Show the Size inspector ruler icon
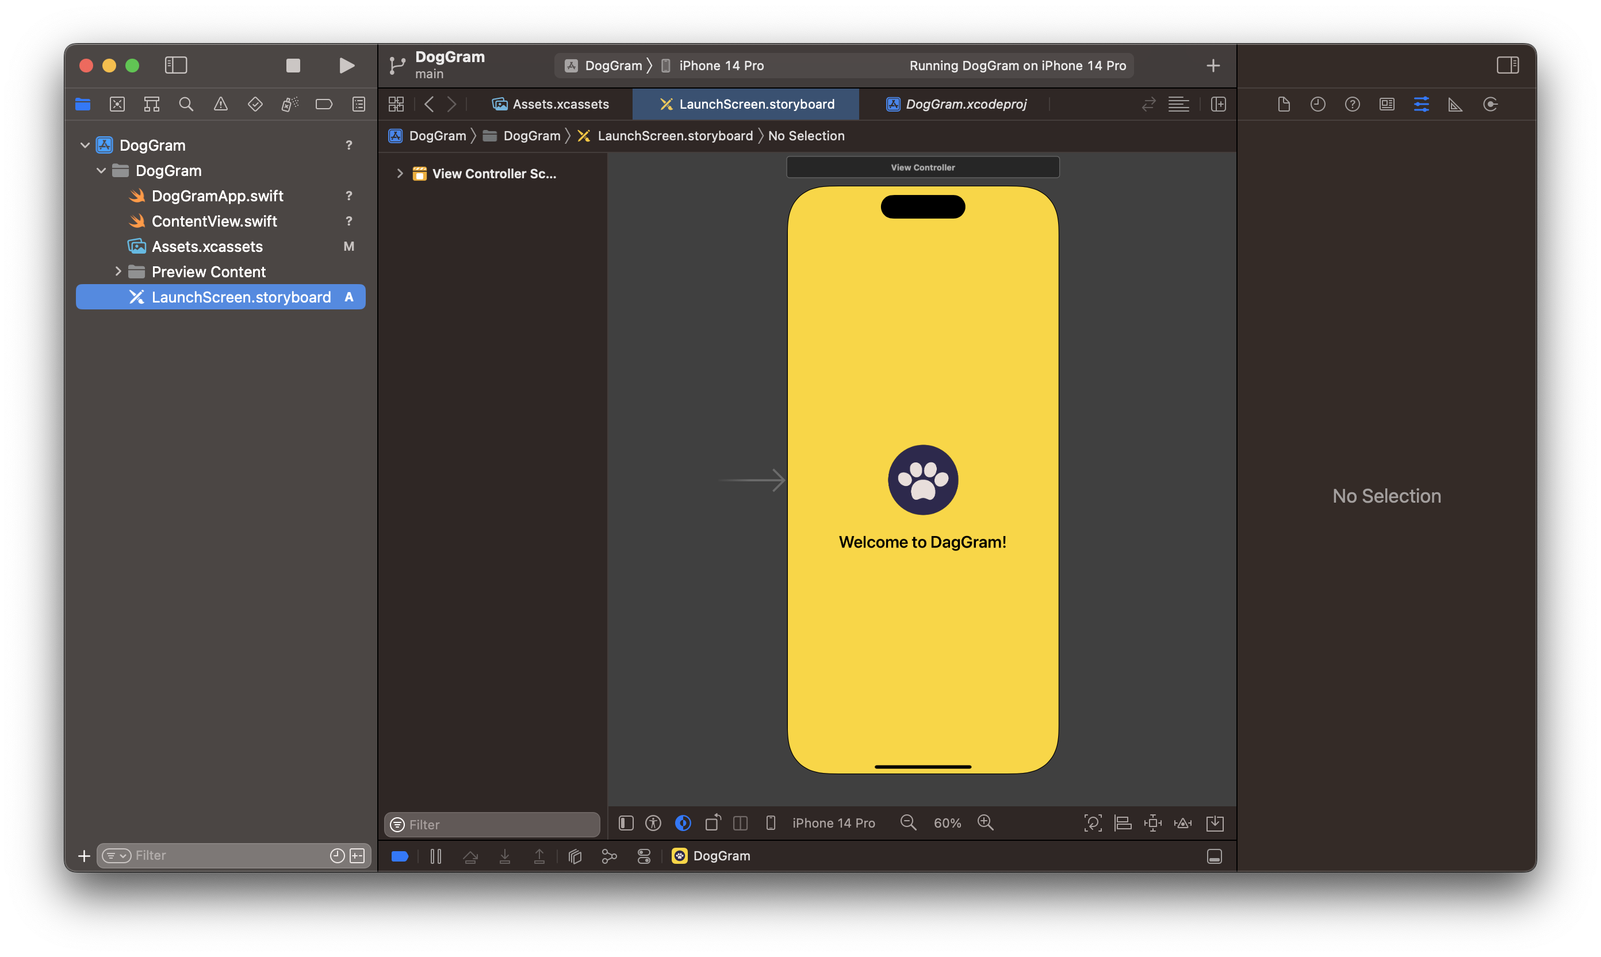1601x957 pixels. (1456, 104)
